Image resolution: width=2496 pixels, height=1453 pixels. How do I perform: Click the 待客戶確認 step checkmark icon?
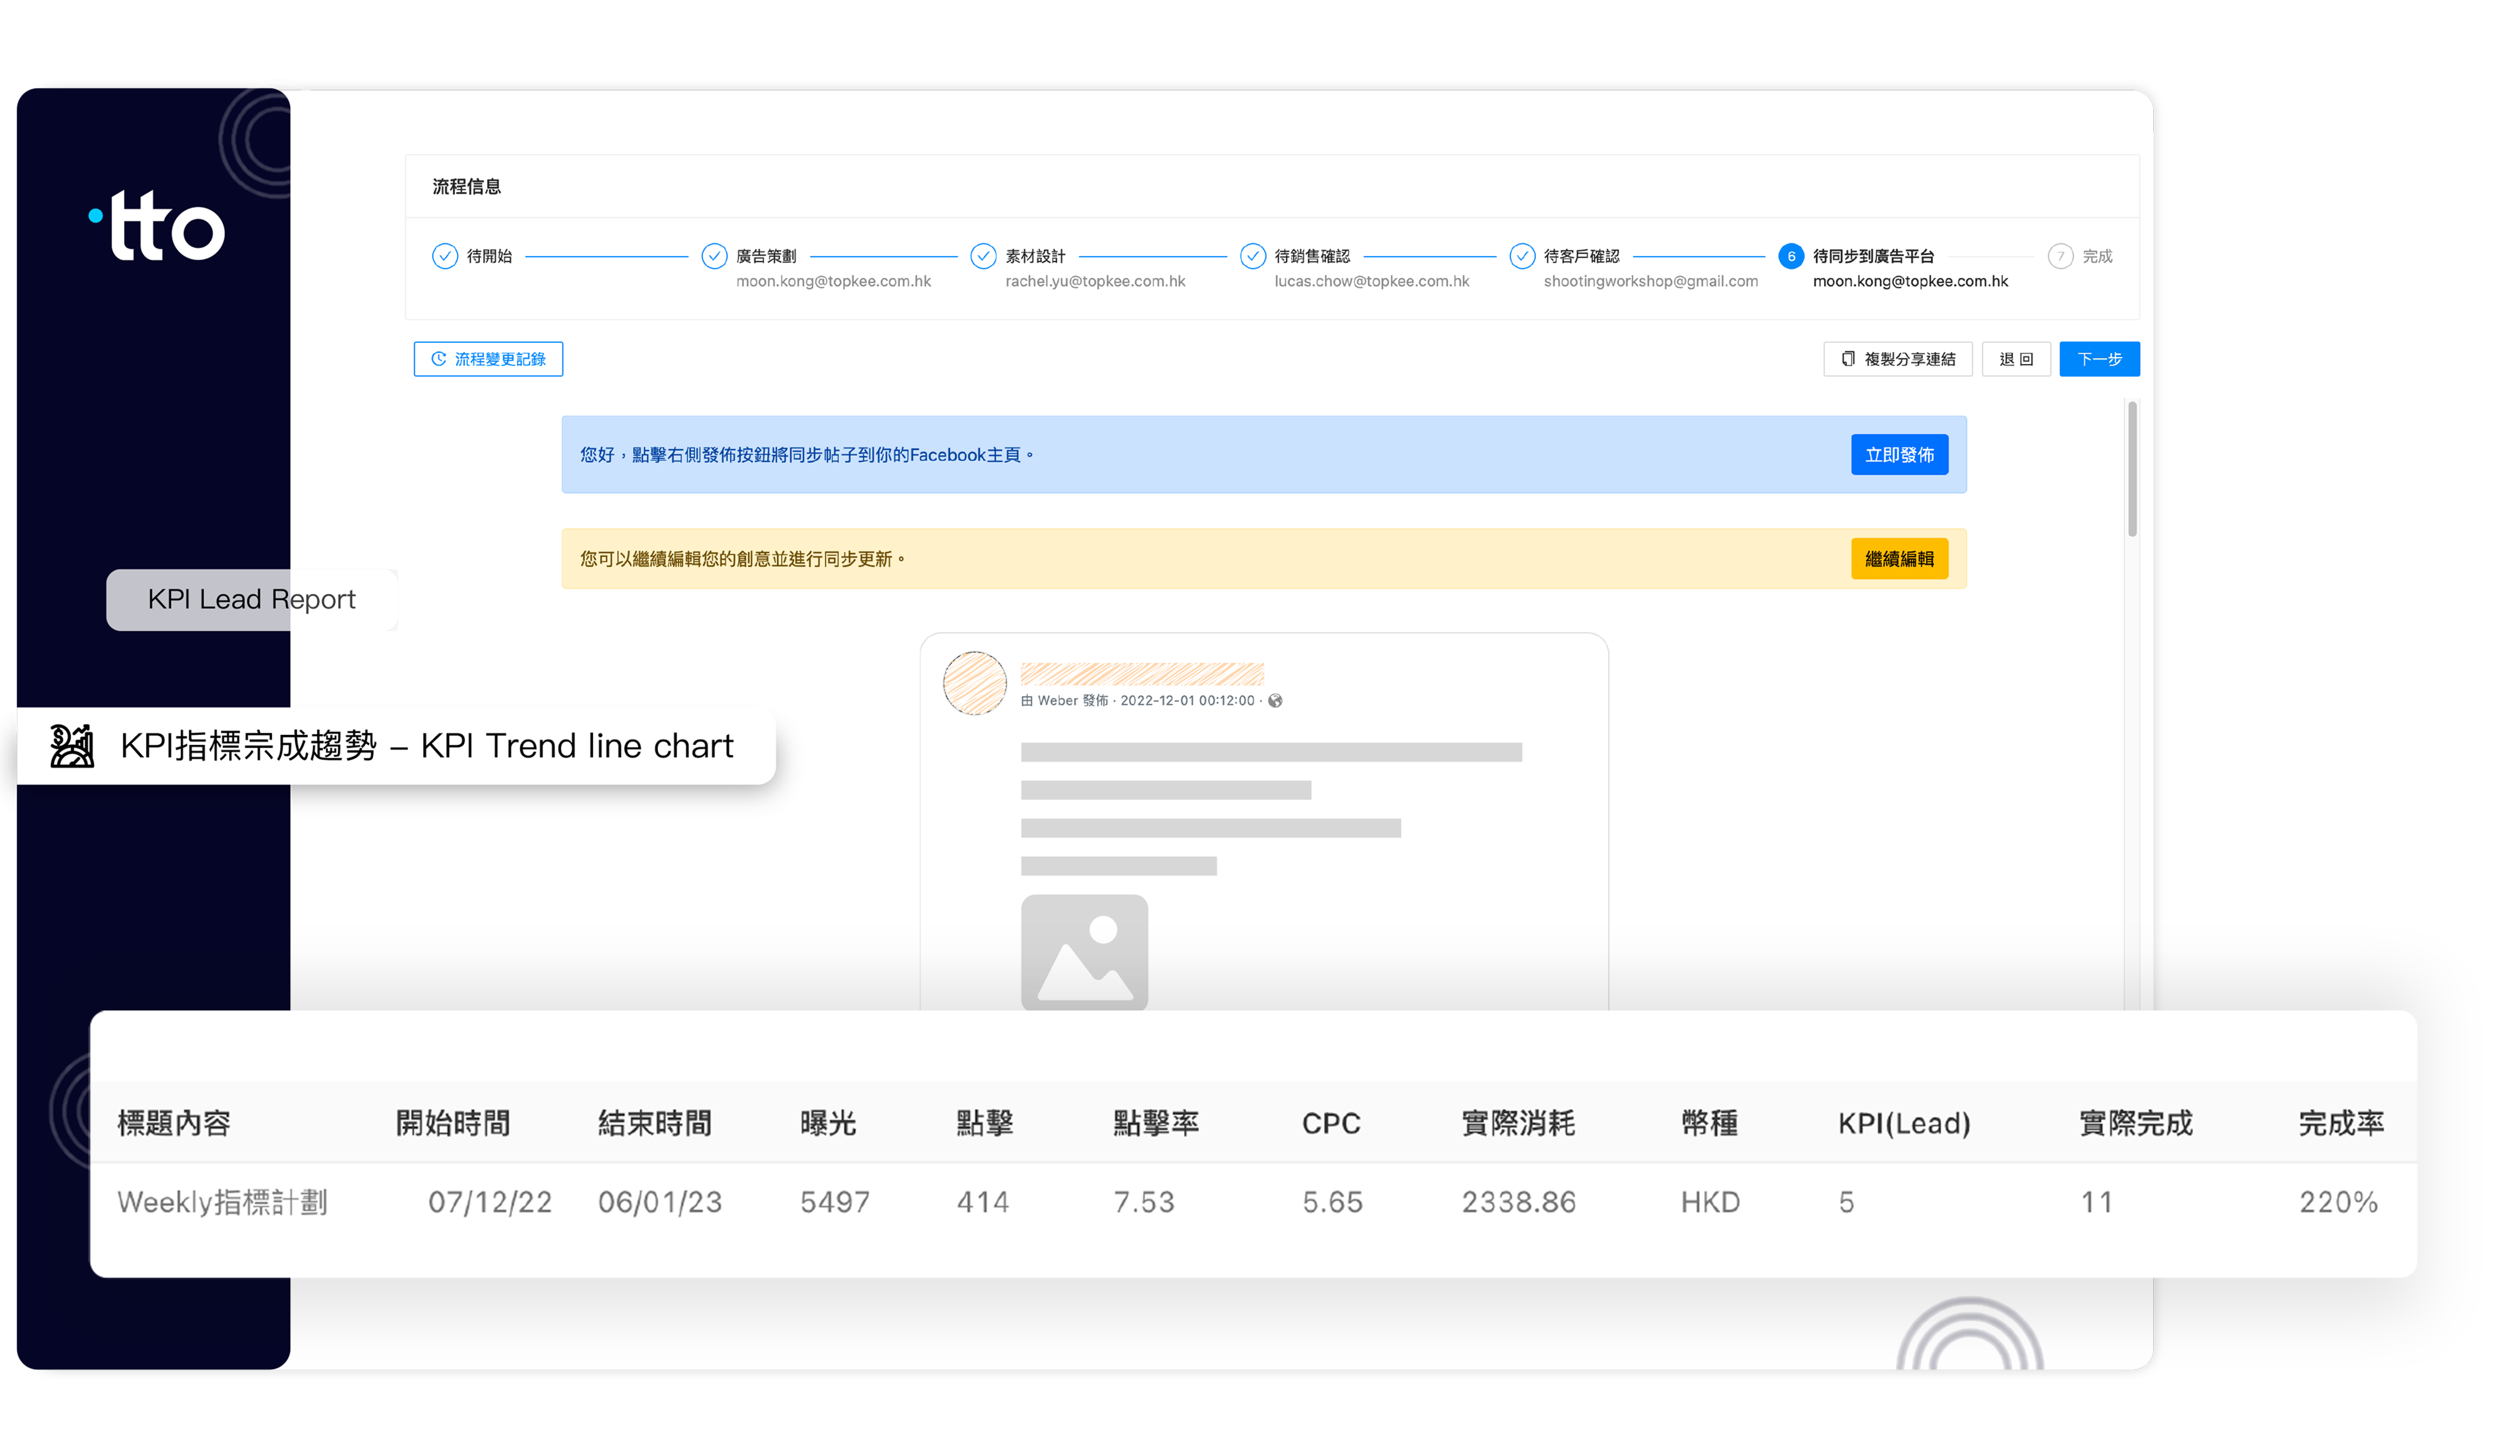click(1521, 257)
